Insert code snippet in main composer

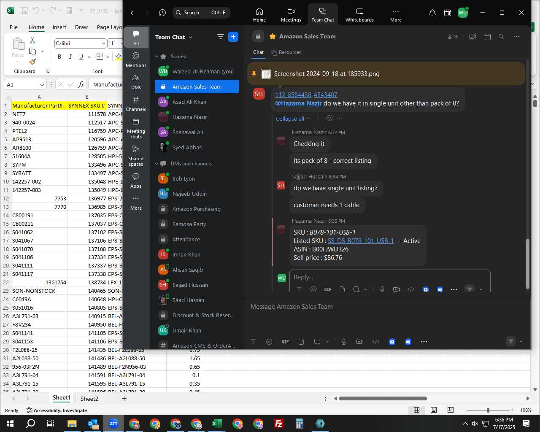[x=376, y=342]
